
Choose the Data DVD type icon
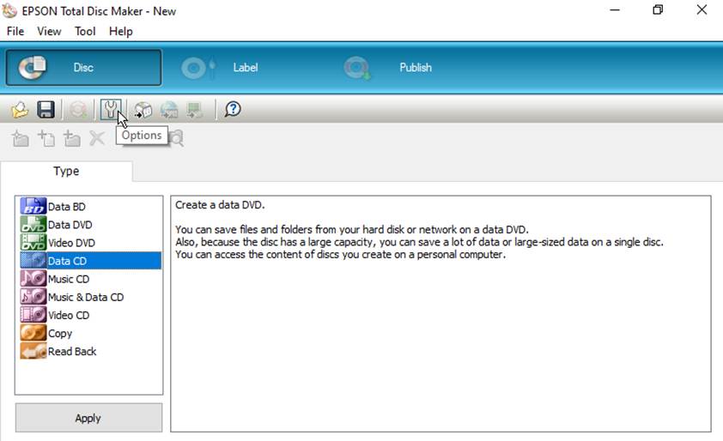point(33,225)
